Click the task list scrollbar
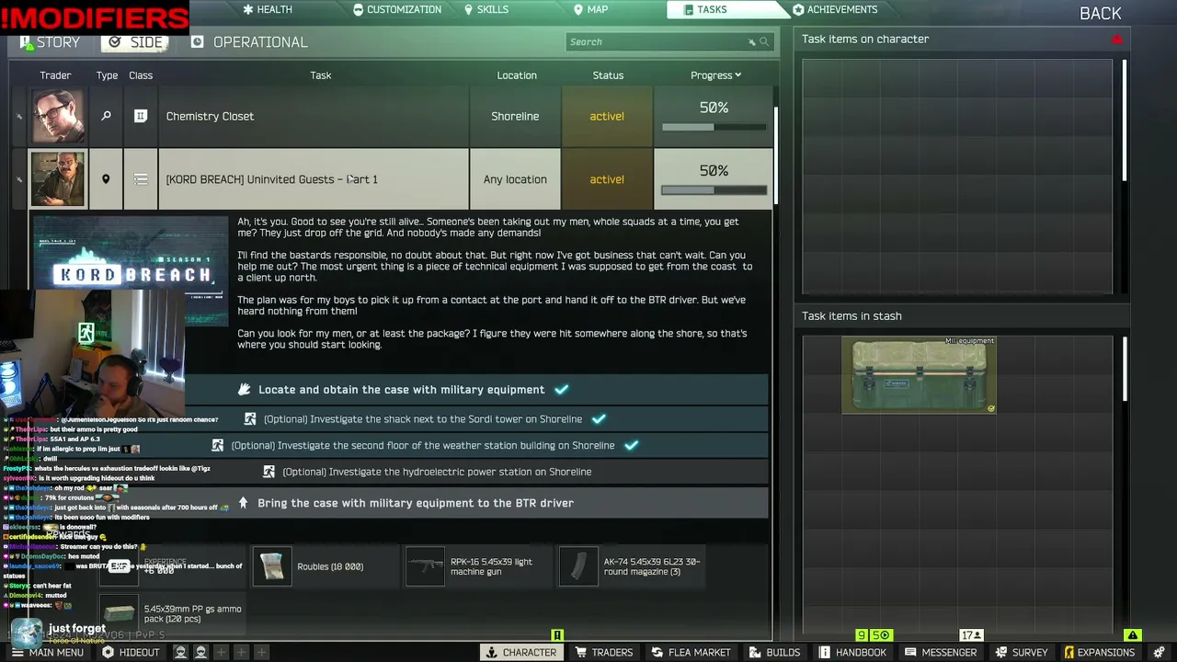Screen dimensions: 1177x662 pos(777,155)
